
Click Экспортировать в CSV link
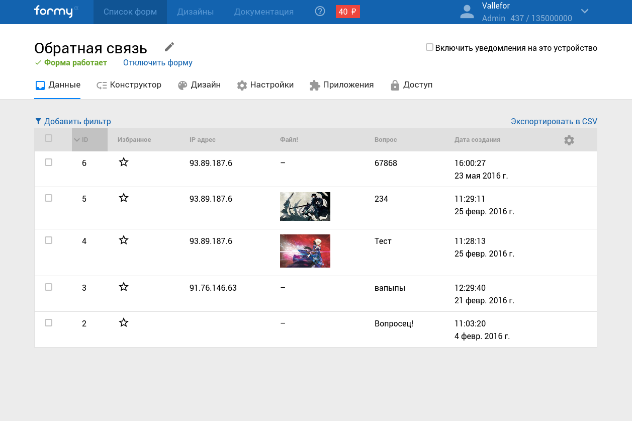pos(554,121)
